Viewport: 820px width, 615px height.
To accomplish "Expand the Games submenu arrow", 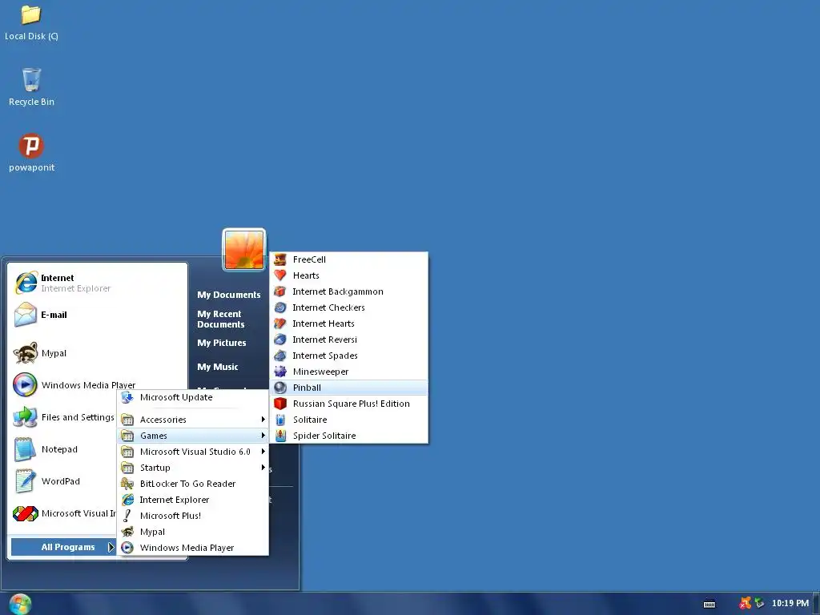I will [x=263, y=436].
